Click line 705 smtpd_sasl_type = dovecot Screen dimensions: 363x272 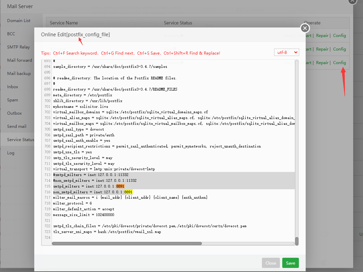(78, 129)
